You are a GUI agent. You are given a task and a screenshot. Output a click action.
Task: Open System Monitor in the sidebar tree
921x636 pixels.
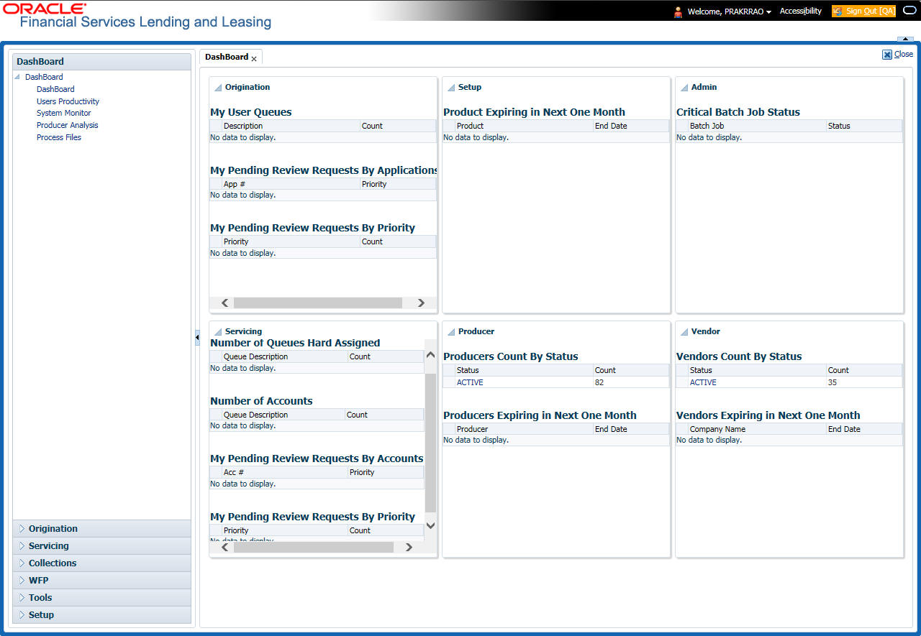(x=63, y=113)
